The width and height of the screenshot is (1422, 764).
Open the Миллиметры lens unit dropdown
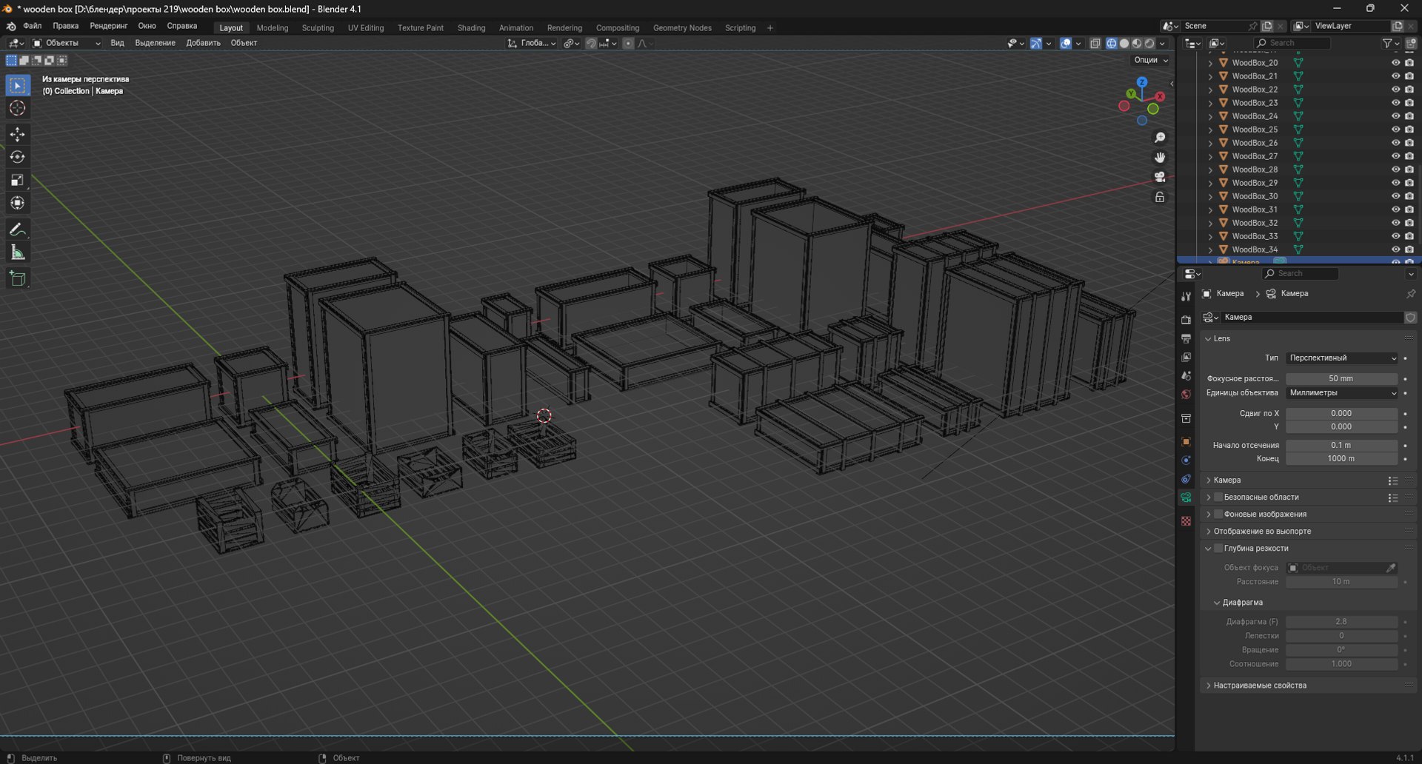[1341, 393]
